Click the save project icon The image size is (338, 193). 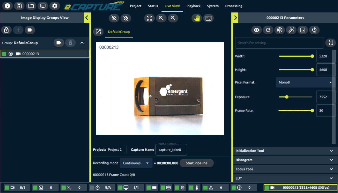click(x=19, y=6)
